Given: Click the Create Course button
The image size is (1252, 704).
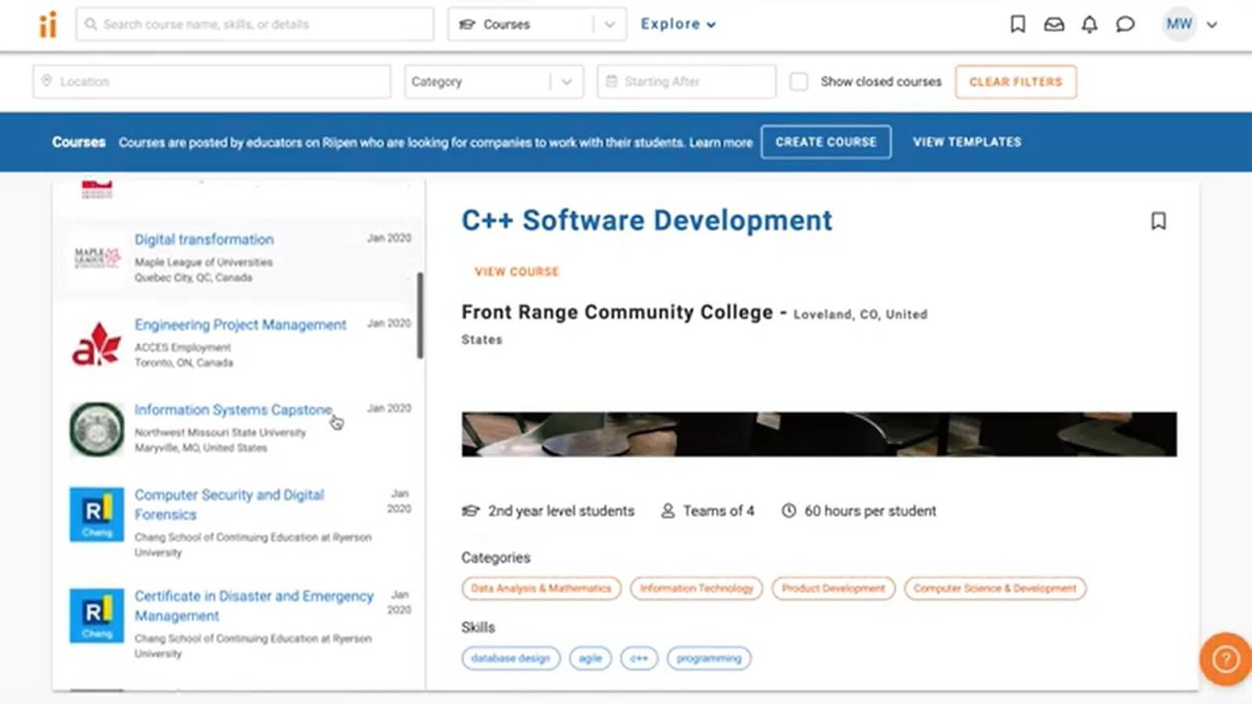Looking at the screenshot, I should click(x=826, y=142).
